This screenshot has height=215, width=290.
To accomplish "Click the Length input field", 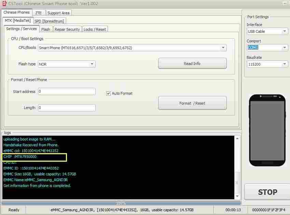I will click(x=67, y=108).
